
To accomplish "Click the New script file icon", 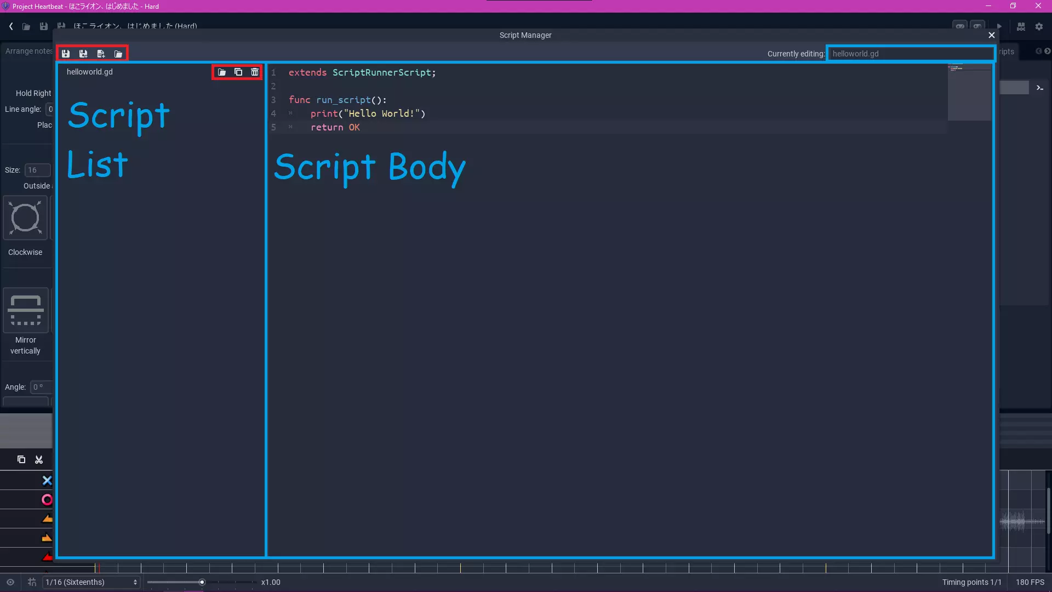I will 101,54.
